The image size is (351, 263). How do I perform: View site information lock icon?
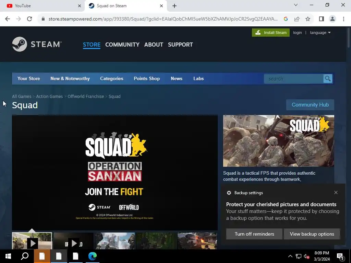(x=43, y=19)
